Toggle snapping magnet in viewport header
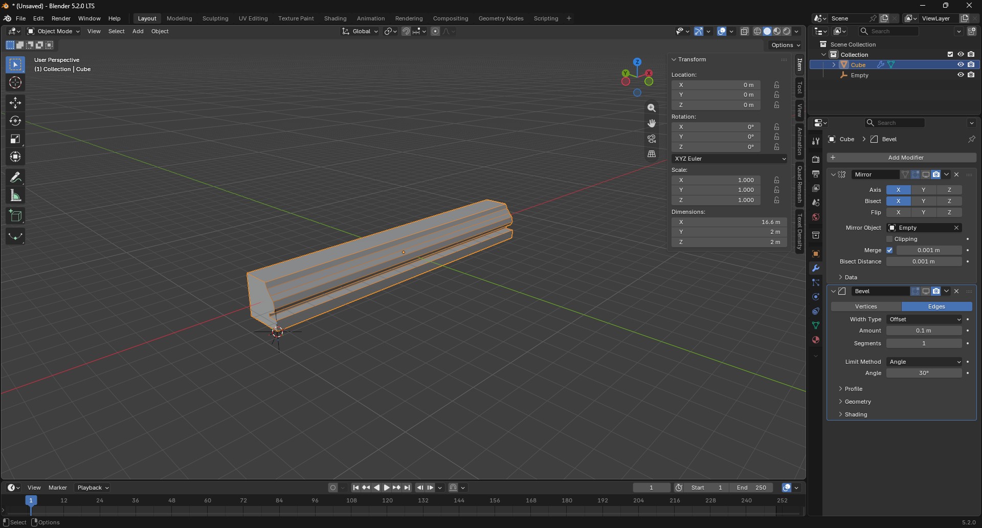This screenshot has width=982, height=528. tap(406, 31)
